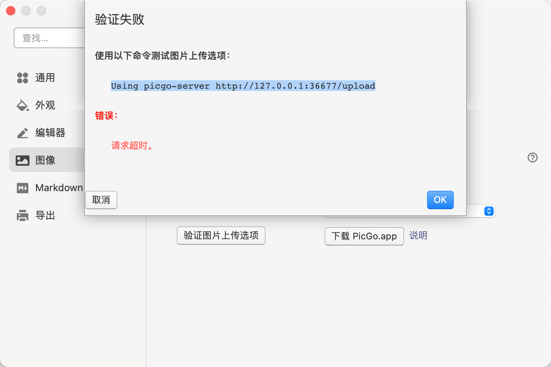Select the 图像 preferences section
Viewport: 551px width, 367px height.
pyautogui.click(x=47, y=160)
